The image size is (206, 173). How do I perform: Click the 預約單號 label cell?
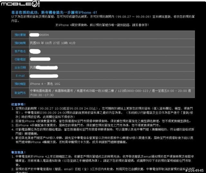(x=20, y=35)
